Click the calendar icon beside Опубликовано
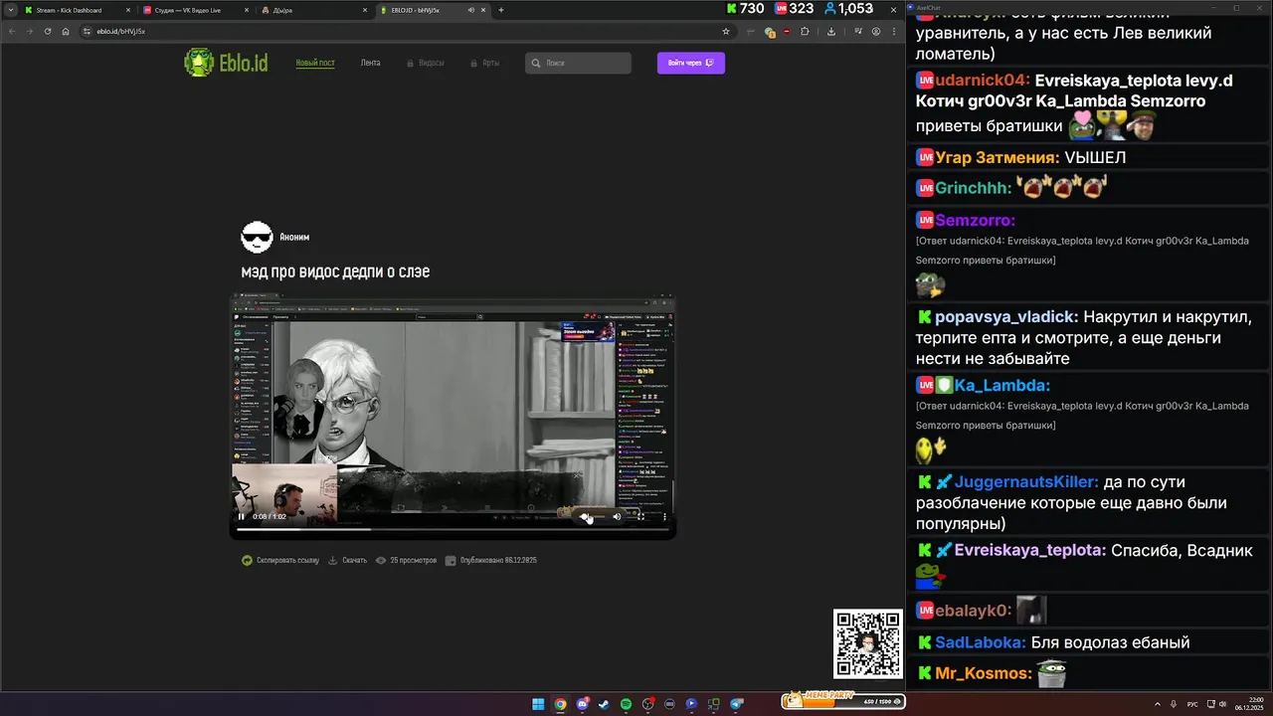 pos(451,560)
